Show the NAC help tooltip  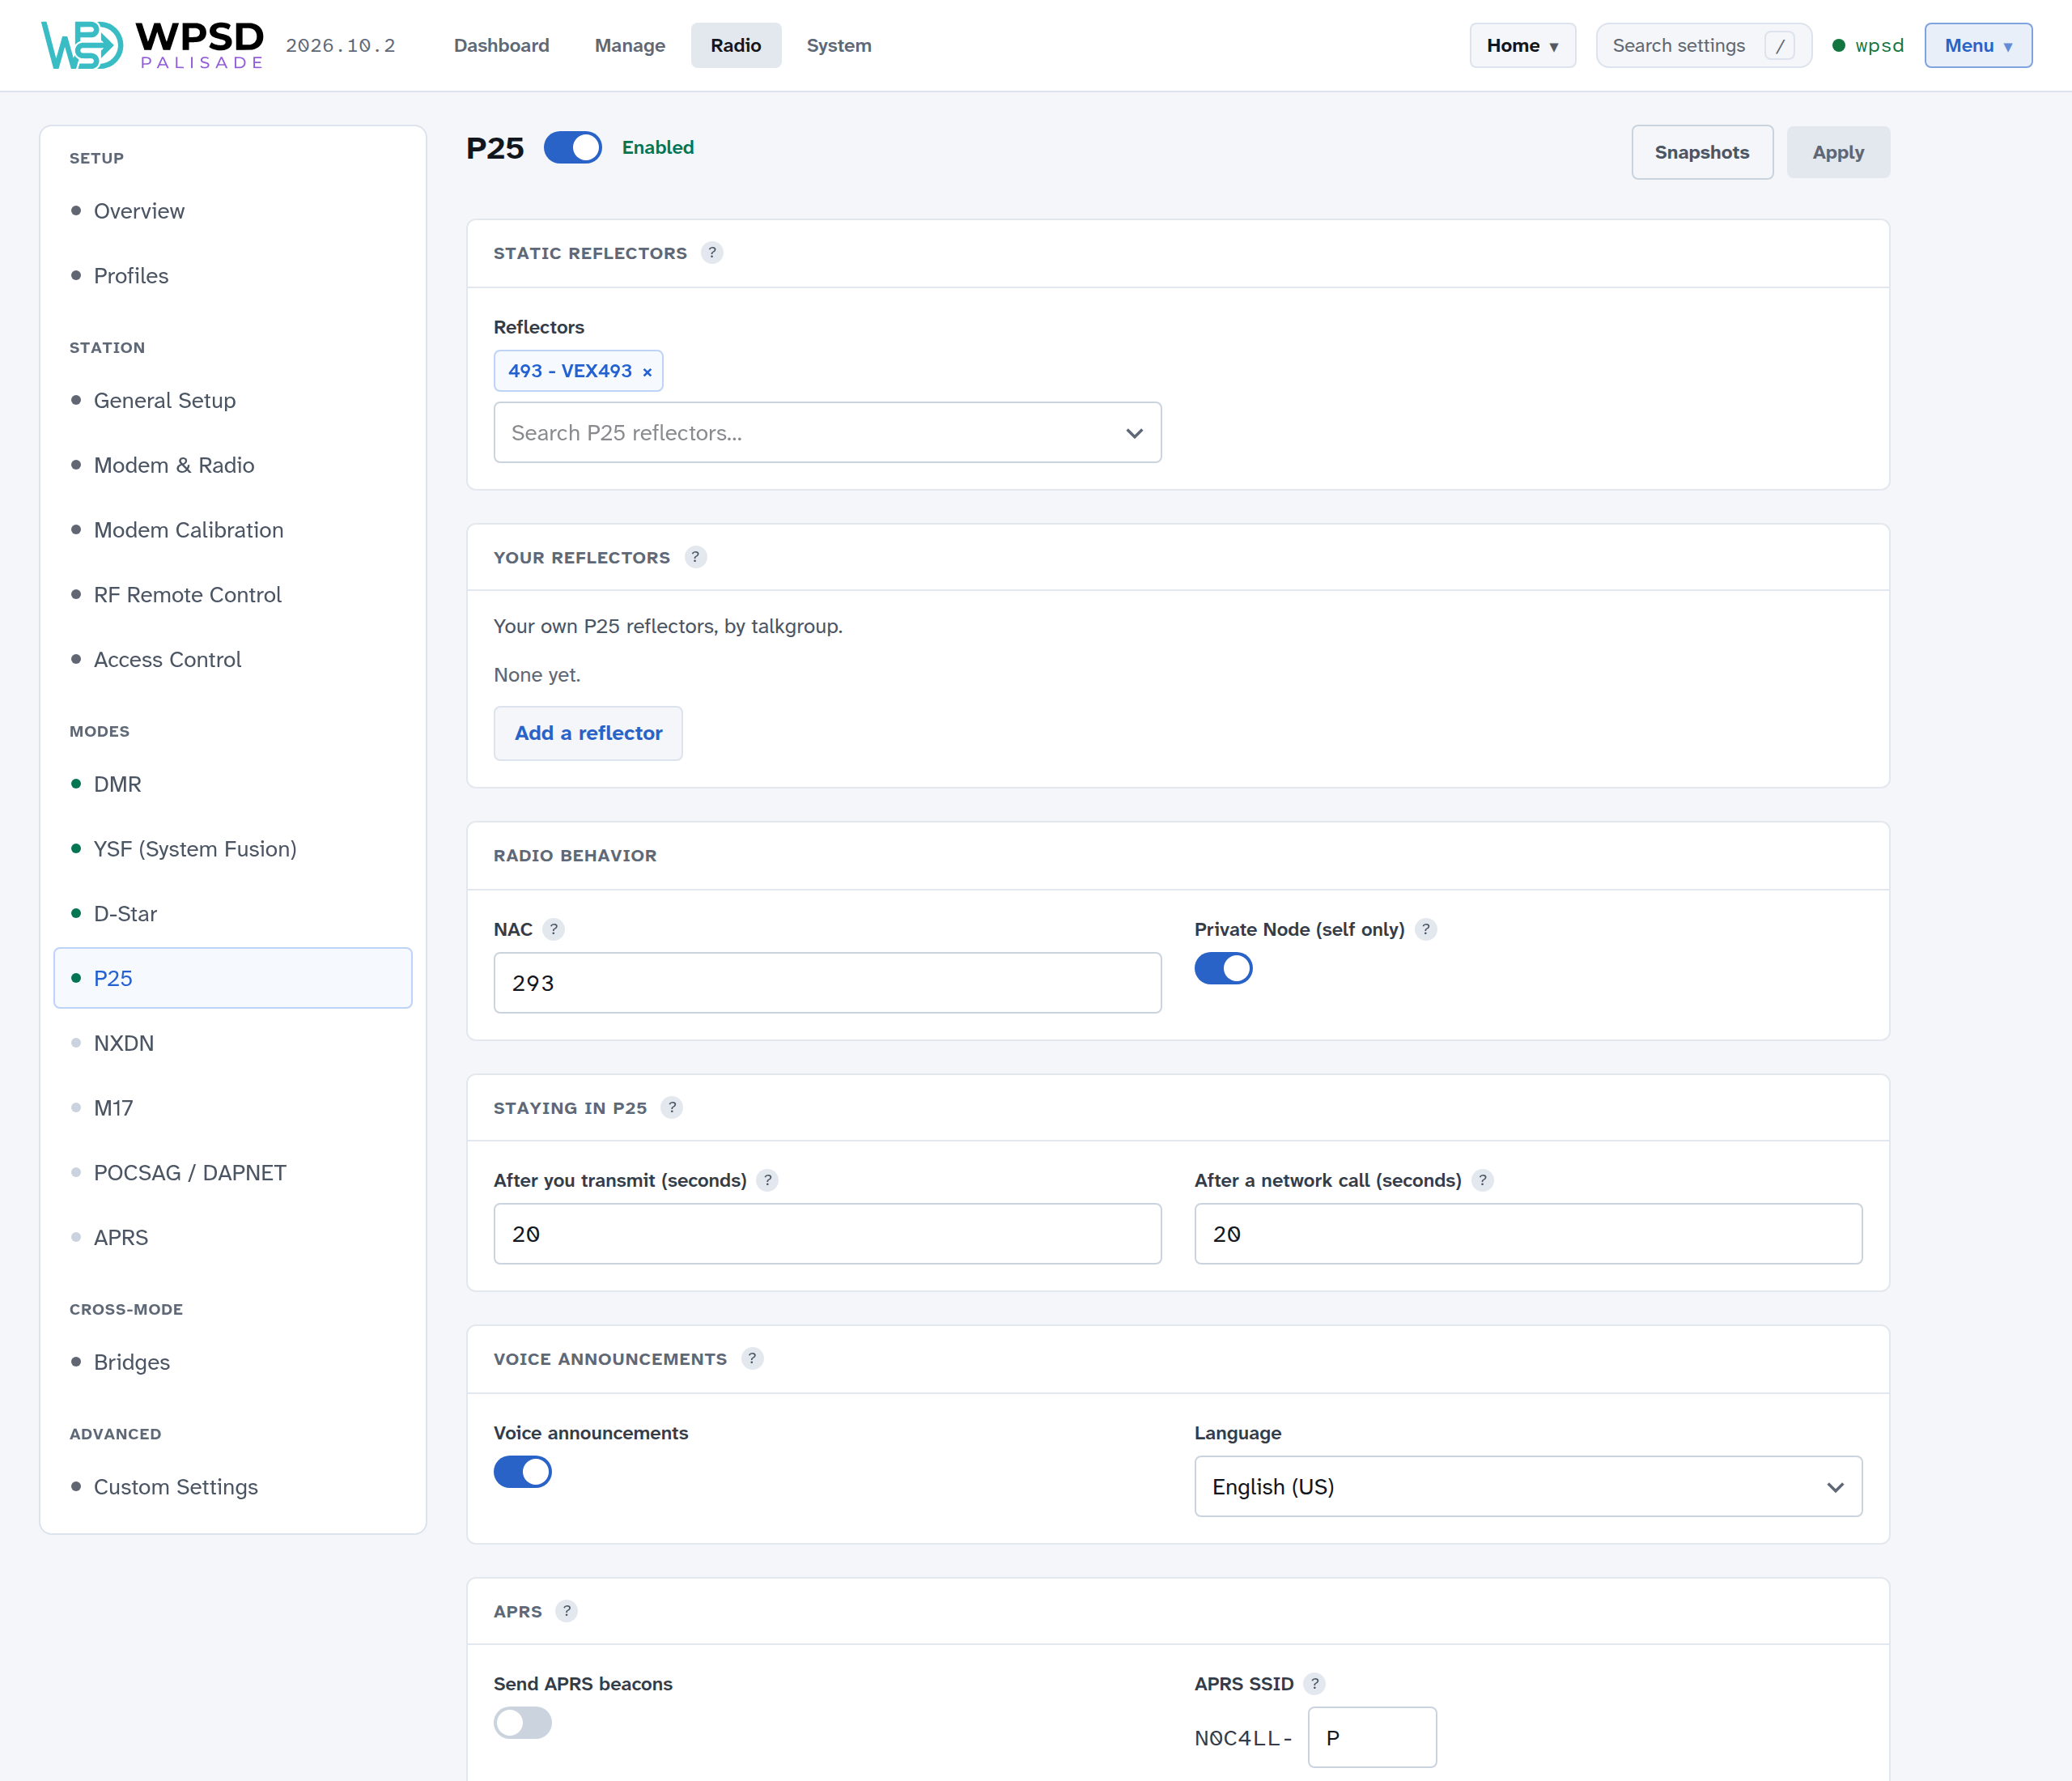coord(553,929)
